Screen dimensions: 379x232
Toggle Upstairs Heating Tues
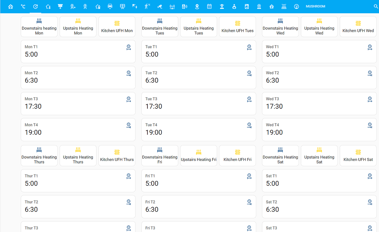coord(199,27)
